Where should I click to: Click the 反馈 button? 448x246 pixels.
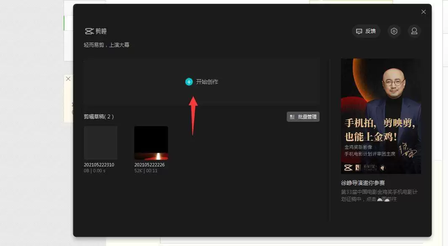coord(366,31)
